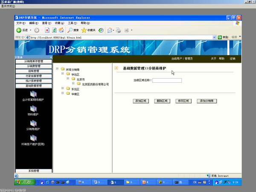256x192 pixels.
Task: Click the yellow folder taskbar item
Action: click(131, 182)
